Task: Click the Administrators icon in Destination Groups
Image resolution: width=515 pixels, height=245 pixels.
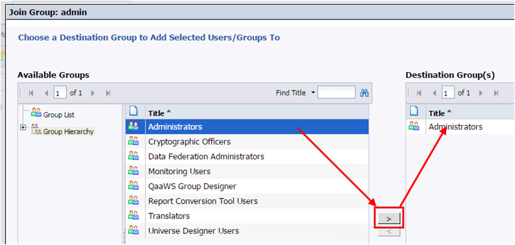Action: click(x=414, y=126)
